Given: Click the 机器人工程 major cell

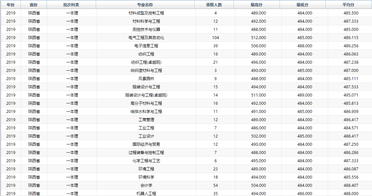Looking at the screenshot, I should click(146, 194).
